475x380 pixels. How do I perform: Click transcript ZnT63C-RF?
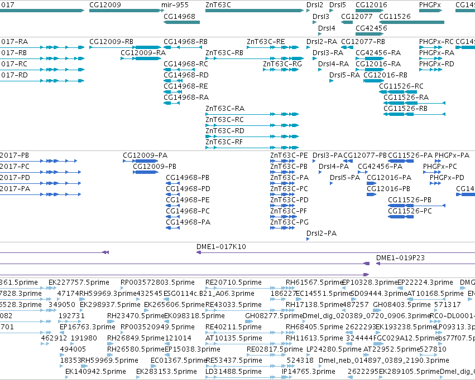point(224,143)
